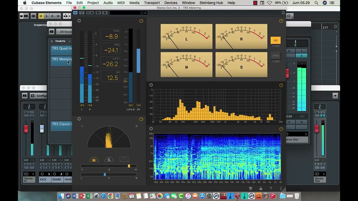
Task: Open the Wi-Fi status menu
Action: pos(269,3)
